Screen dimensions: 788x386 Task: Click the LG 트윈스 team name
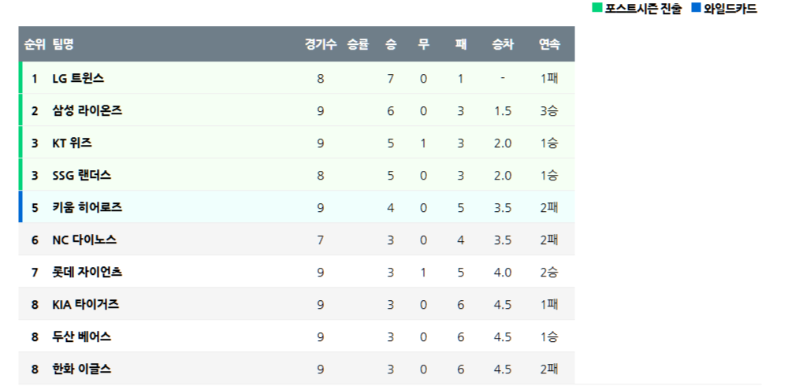(x=78, y=79)
